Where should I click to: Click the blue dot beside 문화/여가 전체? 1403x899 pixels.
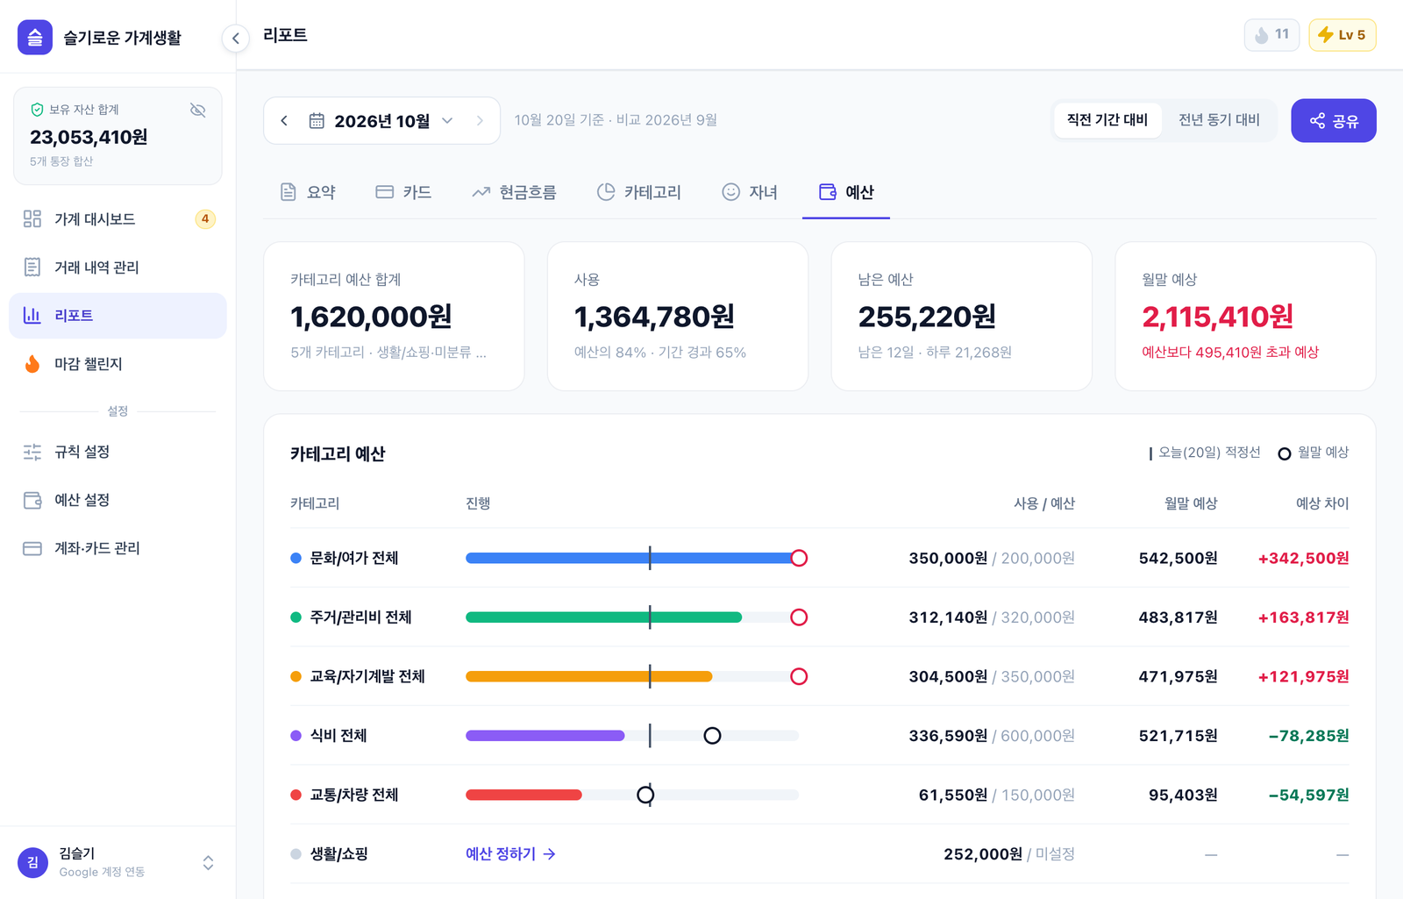coord(296,558)
